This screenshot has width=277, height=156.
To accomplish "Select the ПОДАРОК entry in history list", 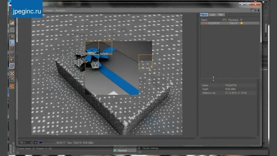I will click(230, 23).
